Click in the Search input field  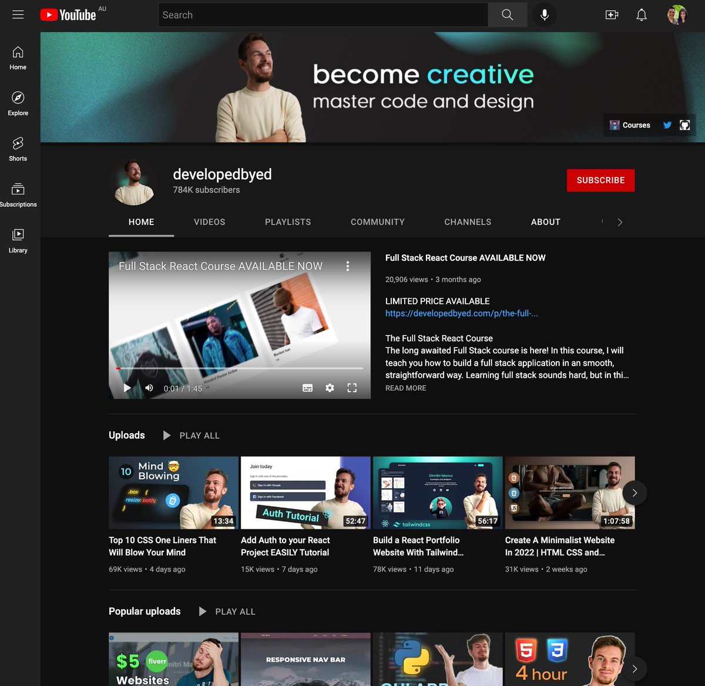click(x=323, y=15)
